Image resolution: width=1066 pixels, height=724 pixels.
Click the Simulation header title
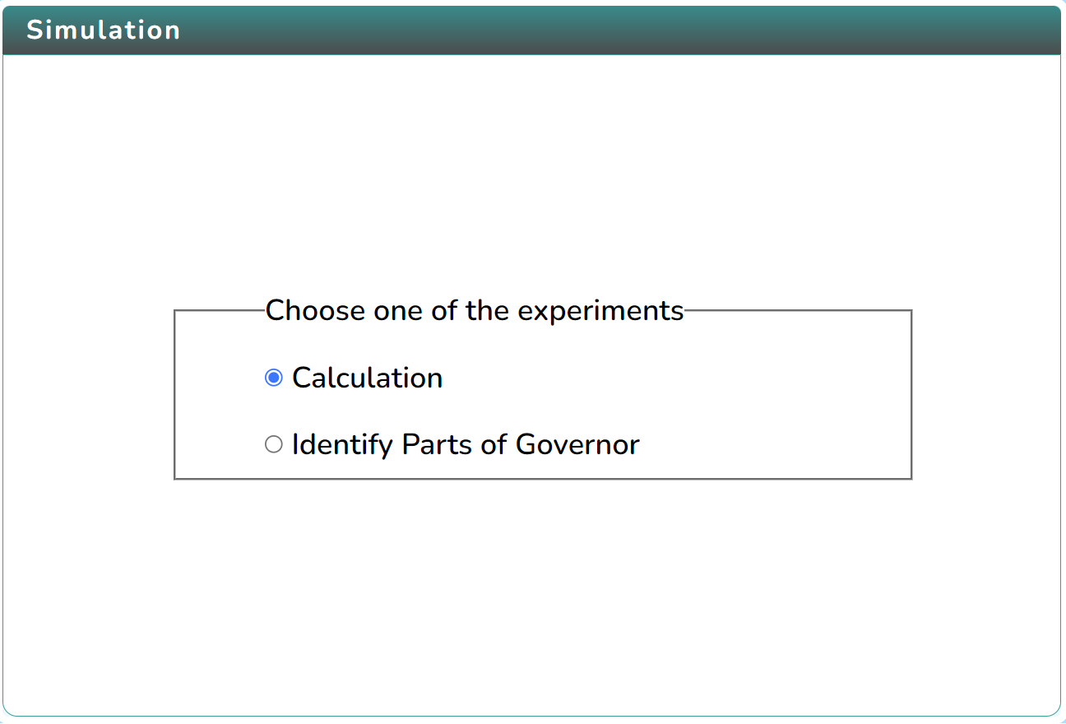click(x=104, y=30)
